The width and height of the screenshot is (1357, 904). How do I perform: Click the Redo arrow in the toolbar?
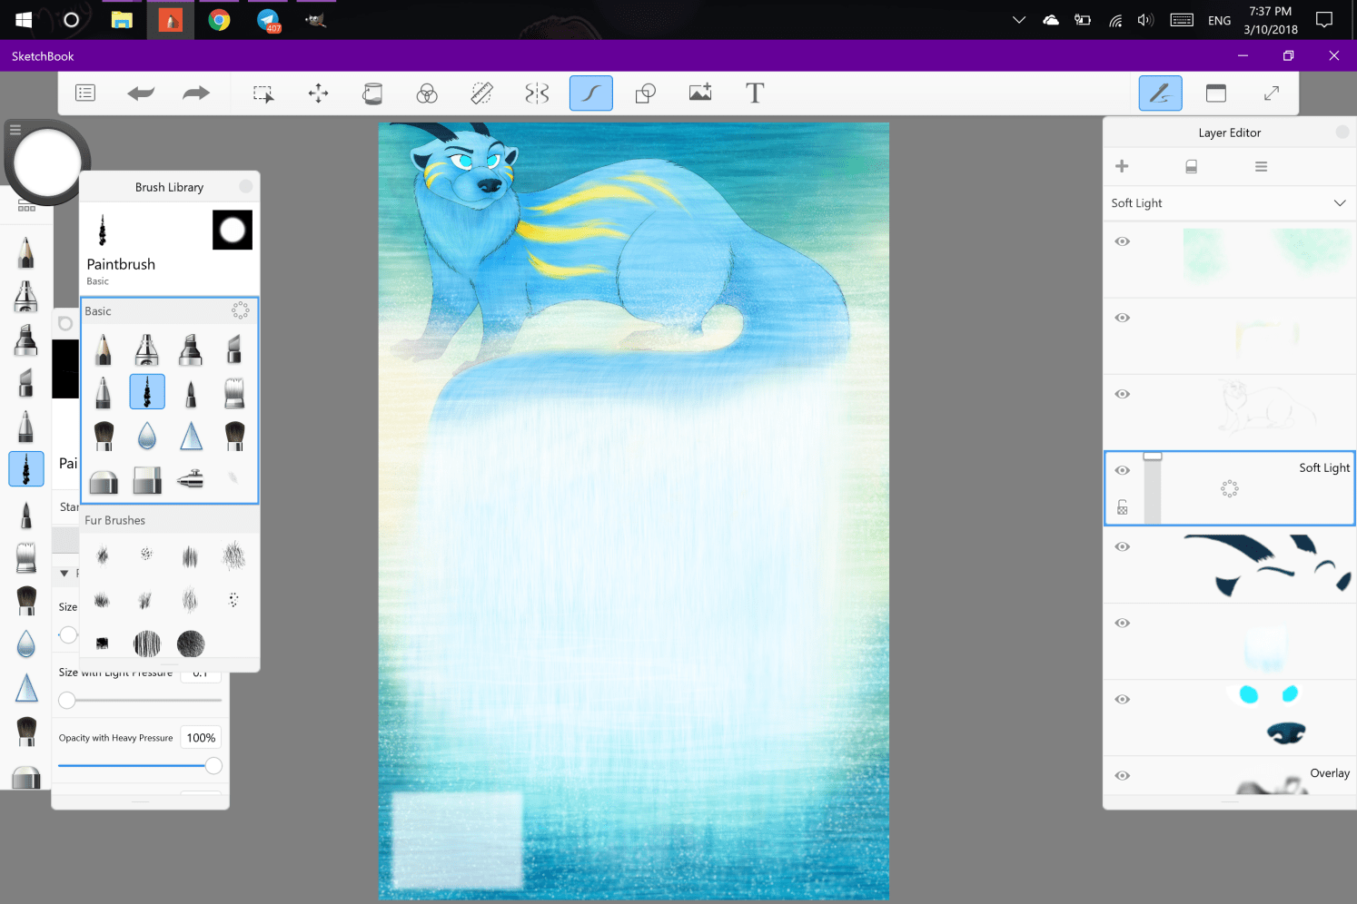[x=196, y=93]
